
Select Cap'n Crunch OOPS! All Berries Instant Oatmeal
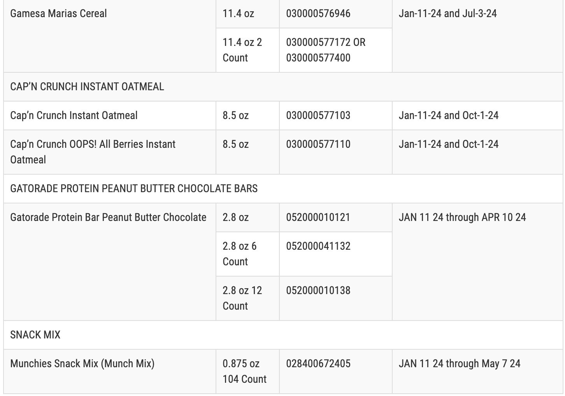(93, 152)
